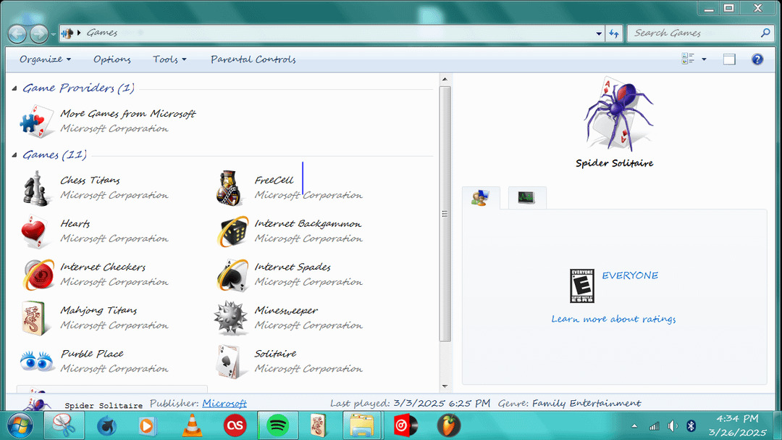Open the Organize dropdown menu

click(x=45, y=59)
